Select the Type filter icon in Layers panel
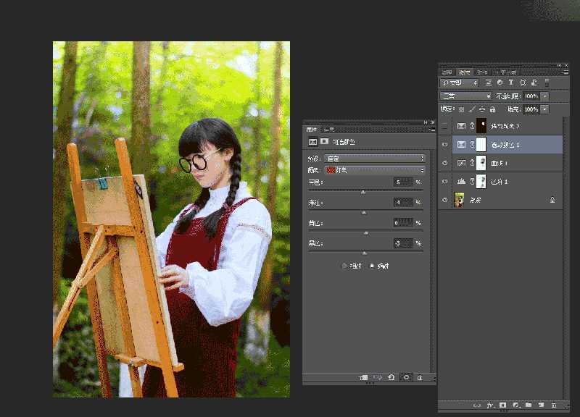The image size is (580, 417). click(511, 83)
